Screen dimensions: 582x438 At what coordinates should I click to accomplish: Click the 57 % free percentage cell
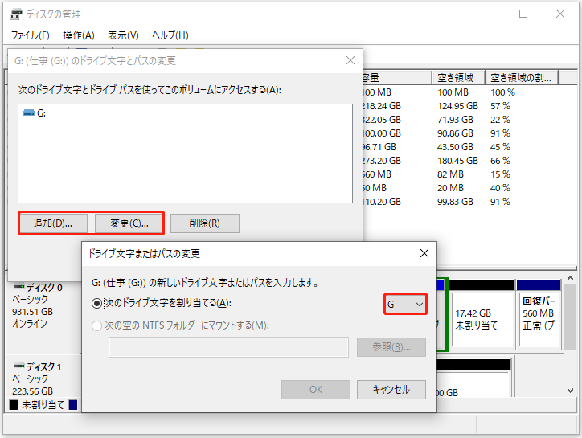click(x=500, y=106)
